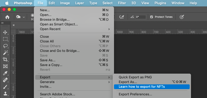This screenshot has height=98, width=207.
Task: Open the Layer menu
Action: coord(80,3)
